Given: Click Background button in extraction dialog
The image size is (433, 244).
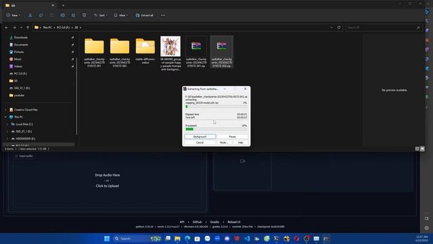Looking at the screenshot, I should click(x=200, y=137).
